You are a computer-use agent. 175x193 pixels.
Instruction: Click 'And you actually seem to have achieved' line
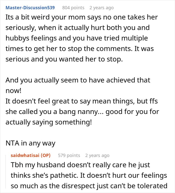tap(78, 80)
